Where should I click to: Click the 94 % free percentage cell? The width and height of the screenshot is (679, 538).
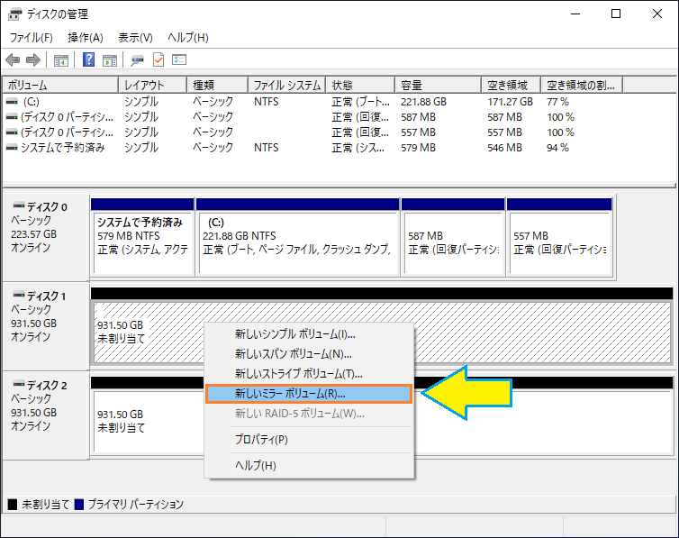pyautogui.click(x=557, y=148)
